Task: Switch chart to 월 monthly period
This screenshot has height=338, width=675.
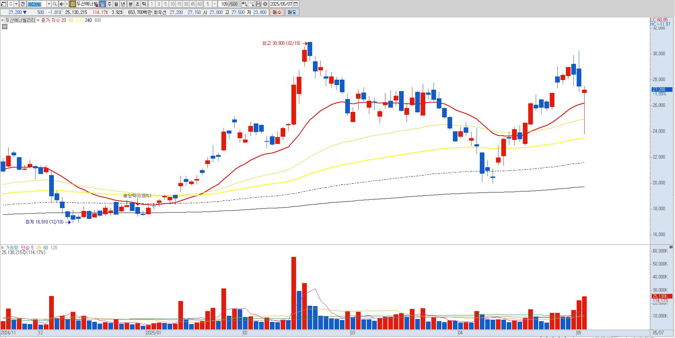Action: tap(116, 4)
